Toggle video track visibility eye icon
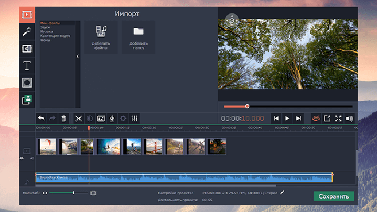The image size is (377, 212). [x=22, y=159]
